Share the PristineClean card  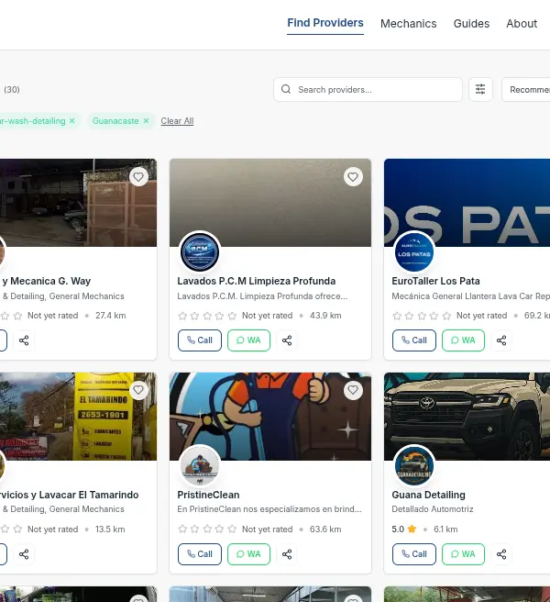point(287,554)
